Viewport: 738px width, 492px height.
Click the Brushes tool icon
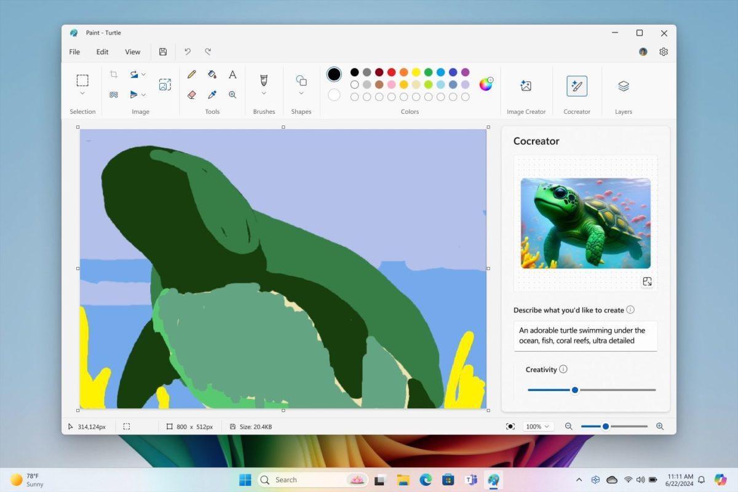(x=264, y=81)
